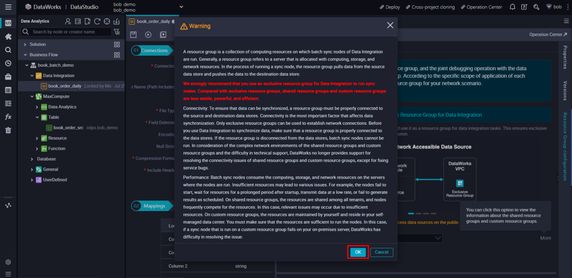The image size is (572, 278).
Task: Expand the UserDefined folder
Action: (x=32, y=180)
